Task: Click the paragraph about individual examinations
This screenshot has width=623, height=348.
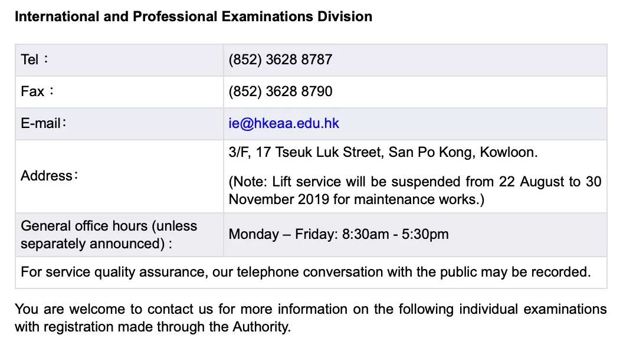Action: click(311, 318)
